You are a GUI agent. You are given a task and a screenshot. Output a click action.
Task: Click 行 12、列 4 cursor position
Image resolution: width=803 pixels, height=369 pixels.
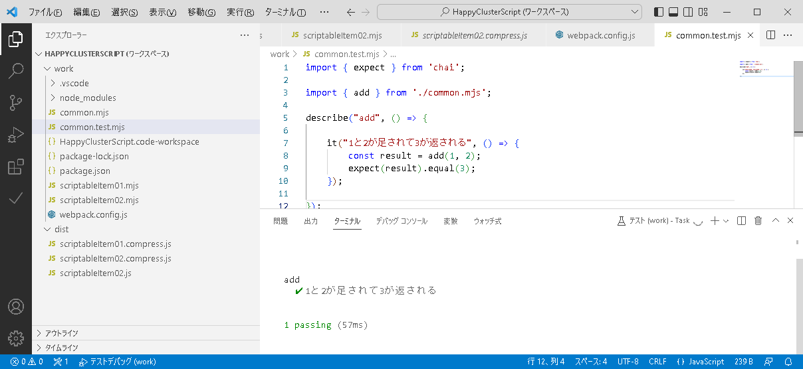pyautogui.click(x=546, y=362)
